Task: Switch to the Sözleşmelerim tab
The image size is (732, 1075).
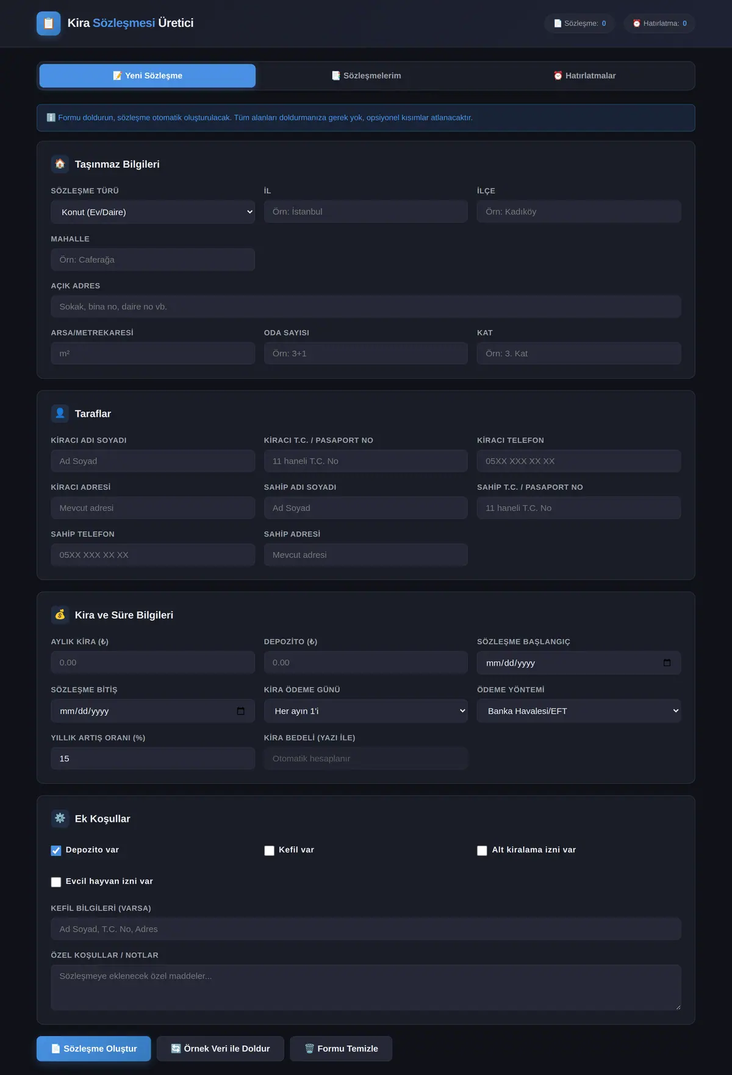Action: point(366,76)
